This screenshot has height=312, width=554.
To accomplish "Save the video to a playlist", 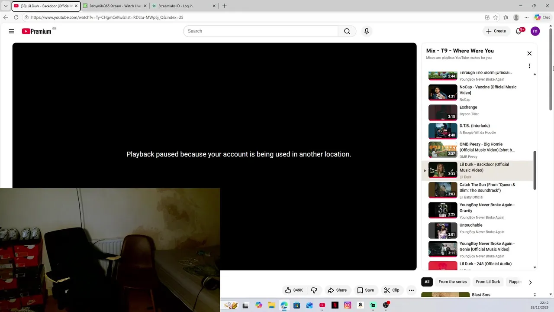I will click(x=366, y=290).
